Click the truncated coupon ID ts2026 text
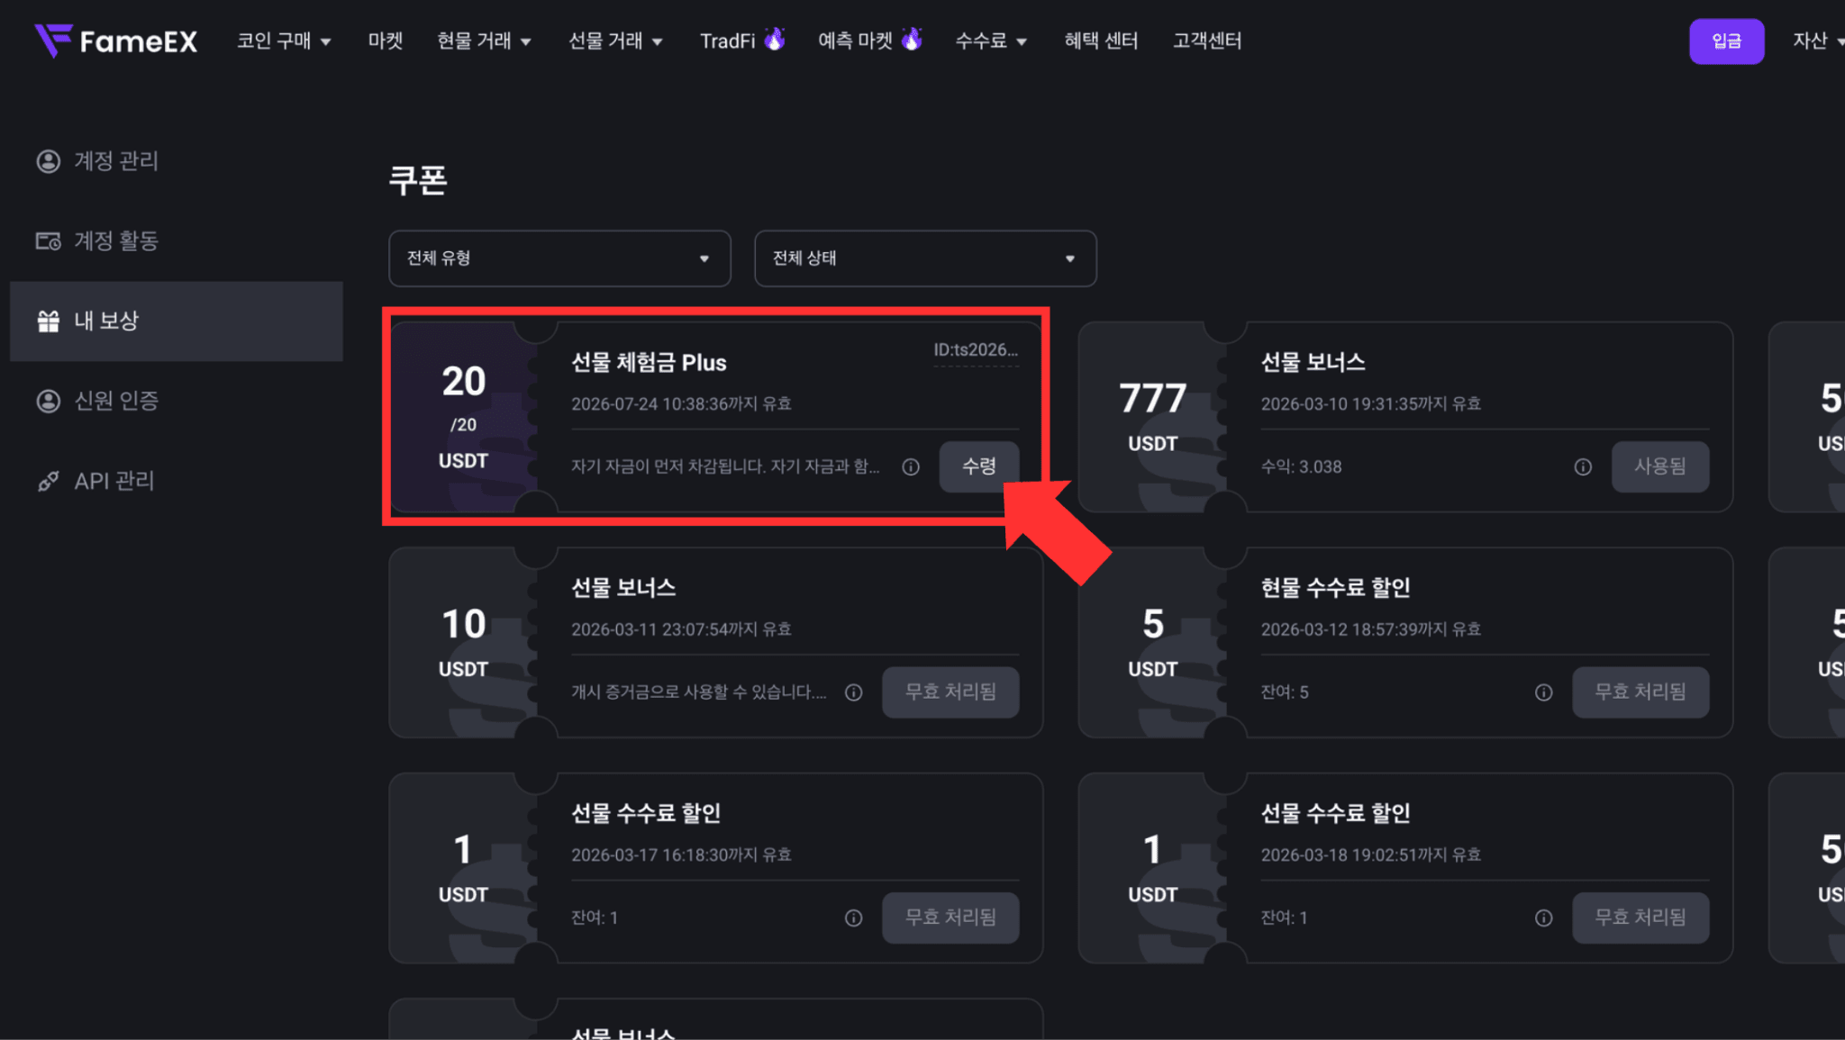The width and height of the screenshot is (1845, 1040). pos(976,350)
